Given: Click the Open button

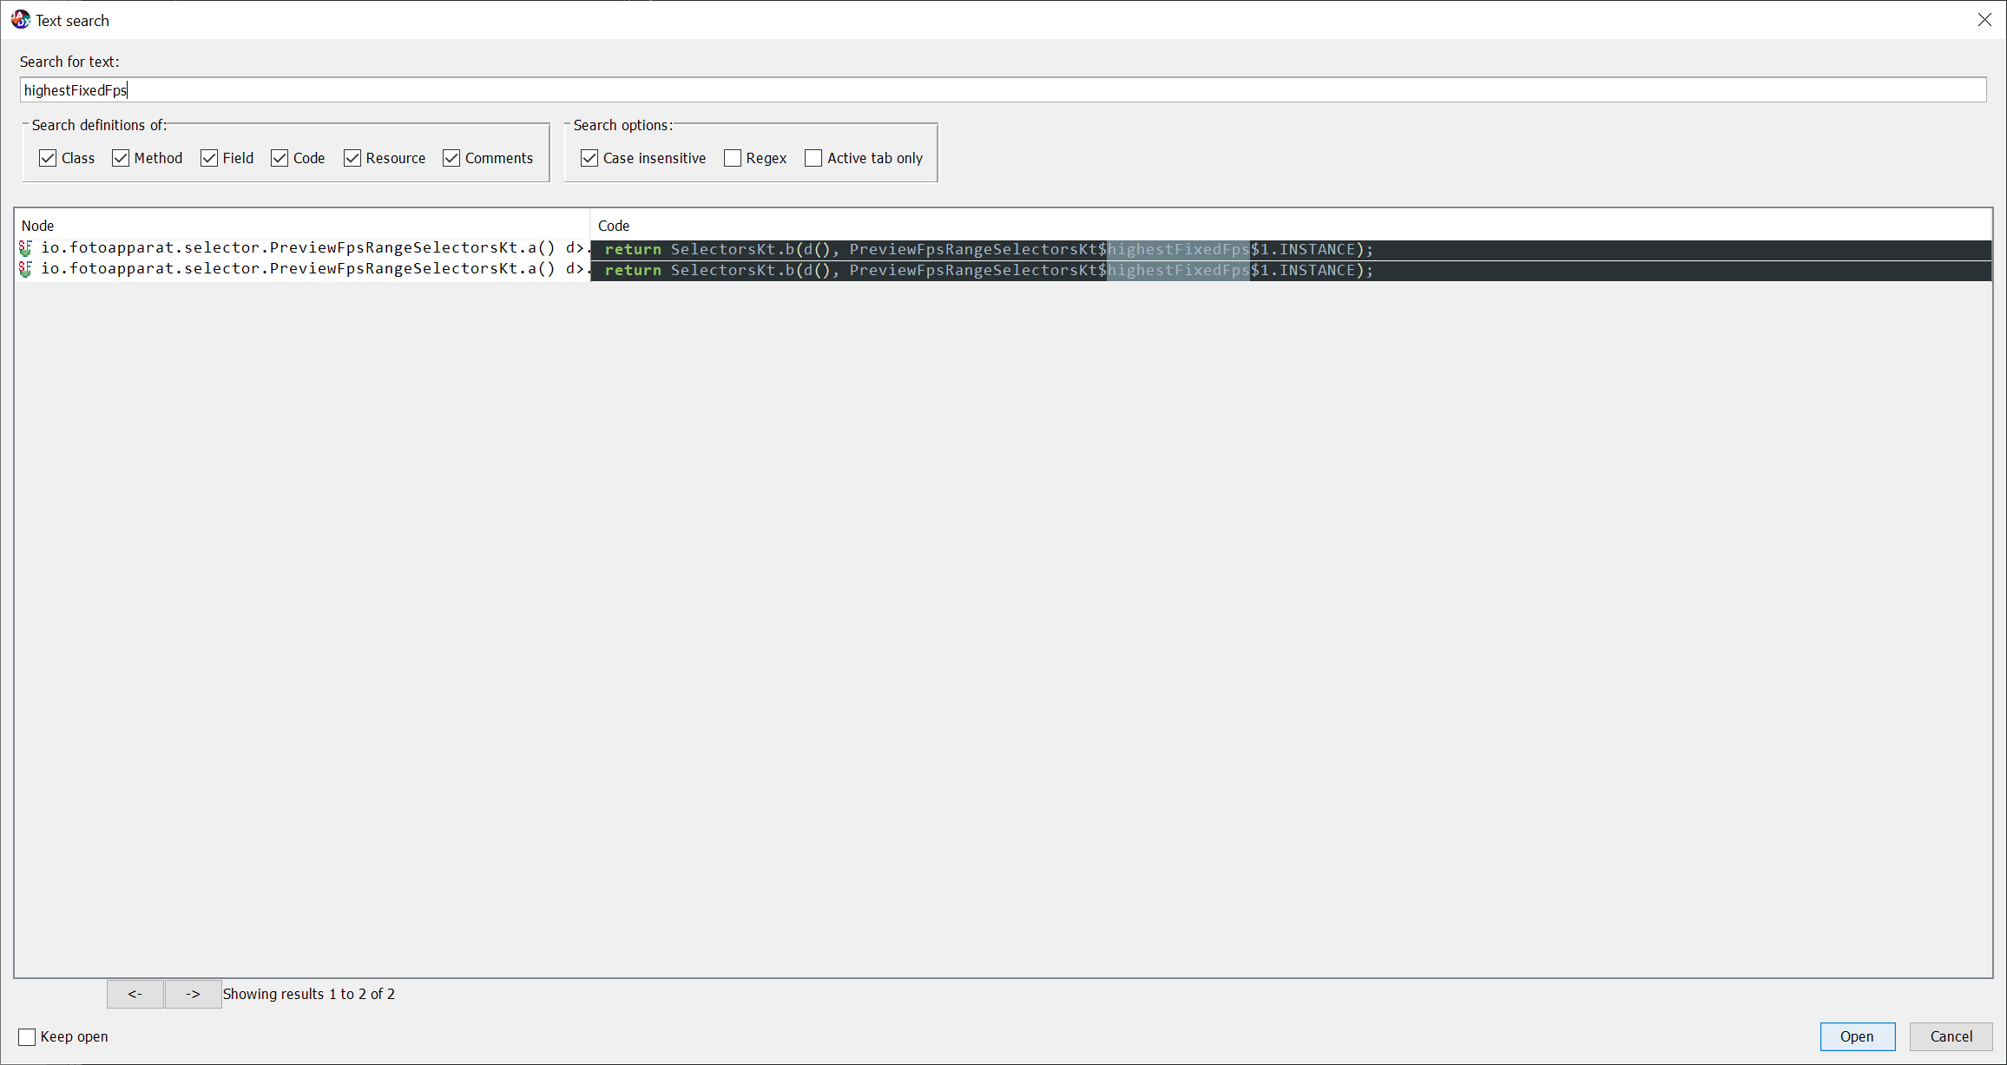Looking at the screenshot, I should click(x=1857, y=1036).
